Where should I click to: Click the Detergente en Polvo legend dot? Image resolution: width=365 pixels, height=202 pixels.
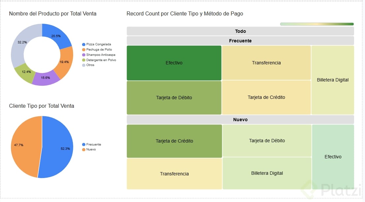click(x=84, y=60)
